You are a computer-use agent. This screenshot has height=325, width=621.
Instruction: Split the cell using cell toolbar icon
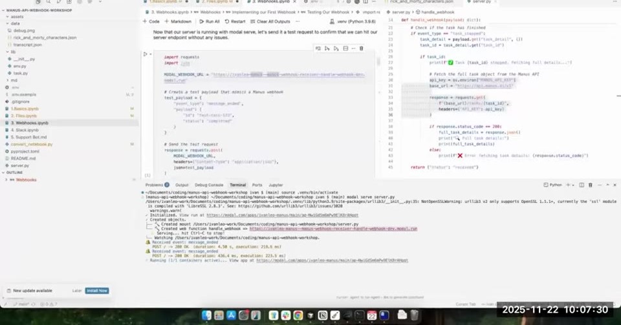coord(345,48)
